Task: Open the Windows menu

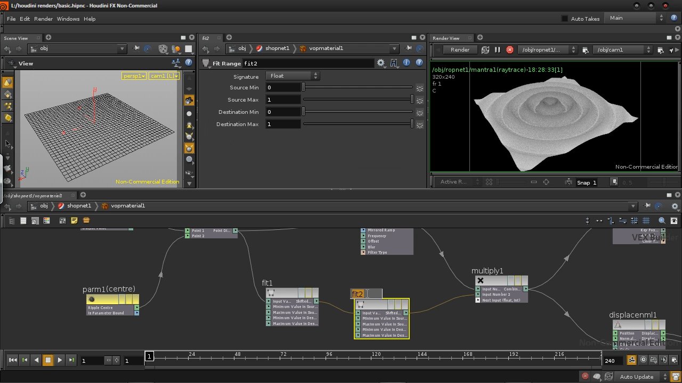Action: [x=68, y=19]
